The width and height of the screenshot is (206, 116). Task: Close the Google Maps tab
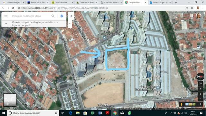point(145,3)
